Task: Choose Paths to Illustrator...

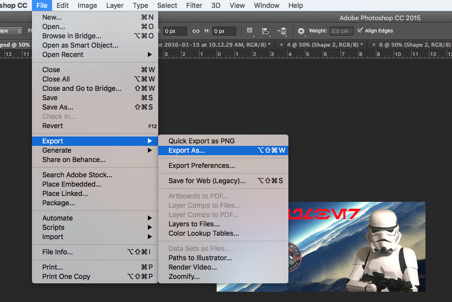Action: [x=223, y=258]
